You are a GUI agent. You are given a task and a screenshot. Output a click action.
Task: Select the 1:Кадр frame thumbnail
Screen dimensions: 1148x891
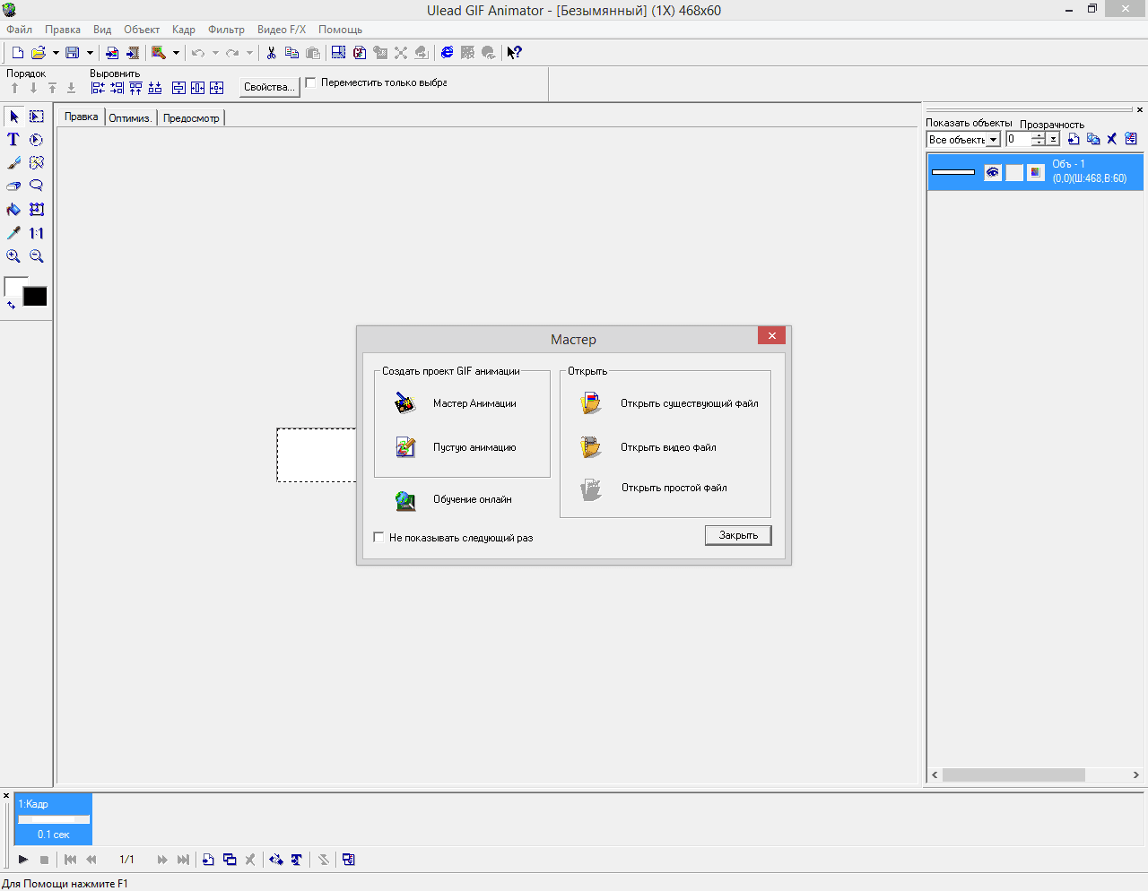point(53,818)
